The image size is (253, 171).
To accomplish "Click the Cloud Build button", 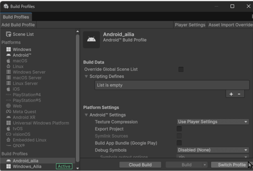I will 140,165.
